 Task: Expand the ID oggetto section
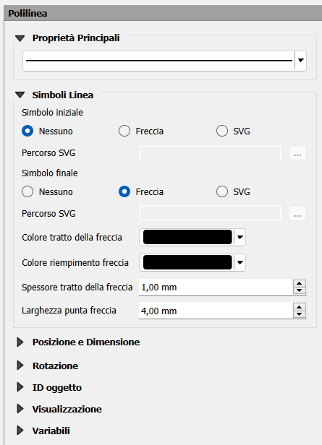coord(20,387)
